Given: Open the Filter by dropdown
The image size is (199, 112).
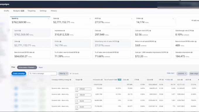Looking at the screenshot, I should [x=63, y=74].
